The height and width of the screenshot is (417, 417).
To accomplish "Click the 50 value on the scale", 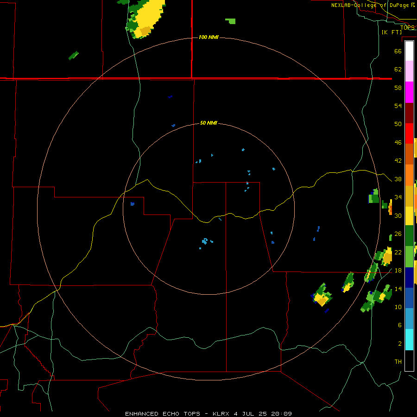I will 398,124.
